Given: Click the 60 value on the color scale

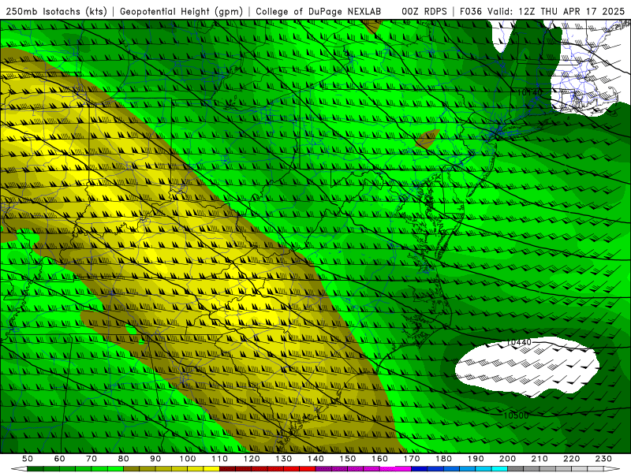Looking at the screenshot, I should (x=60, y=459).
